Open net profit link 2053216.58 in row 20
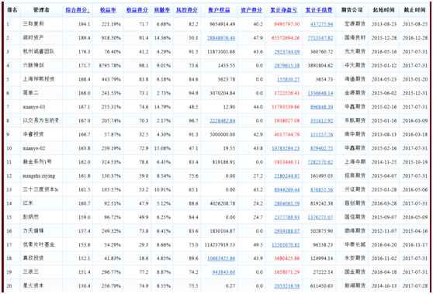The height and width of the screenshot is (294, 433). pyautogui.click(x=287, y=286)
